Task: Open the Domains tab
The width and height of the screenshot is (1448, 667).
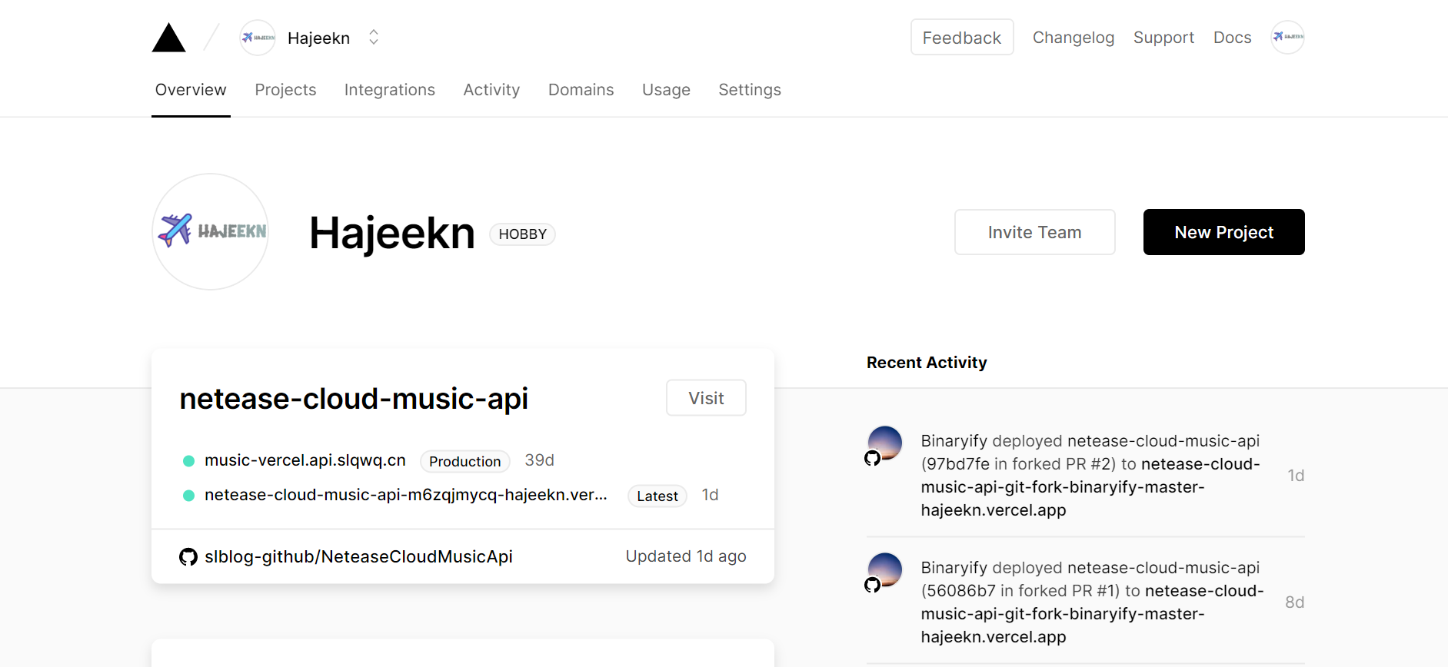Action: pyautogui.click(x=581, y=90)
